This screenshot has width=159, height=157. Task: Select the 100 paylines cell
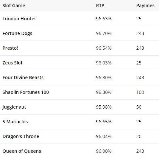tap(140, 92)
